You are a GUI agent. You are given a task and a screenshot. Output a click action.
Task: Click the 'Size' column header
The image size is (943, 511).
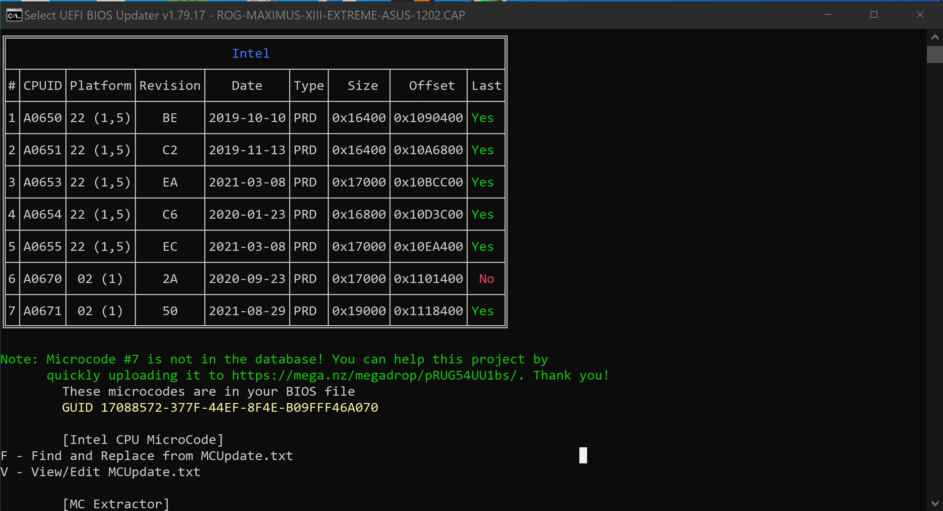[363, 86]
